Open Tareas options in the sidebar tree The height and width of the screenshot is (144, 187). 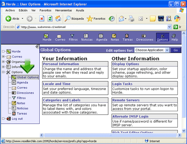pos(19,113)
